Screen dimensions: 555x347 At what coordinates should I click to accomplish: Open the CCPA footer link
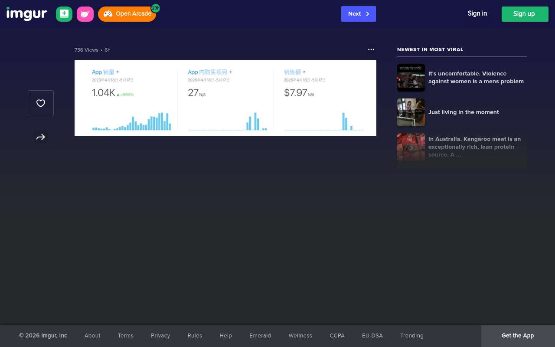(337, 336)
